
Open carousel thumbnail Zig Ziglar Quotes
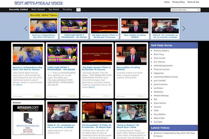104,26
